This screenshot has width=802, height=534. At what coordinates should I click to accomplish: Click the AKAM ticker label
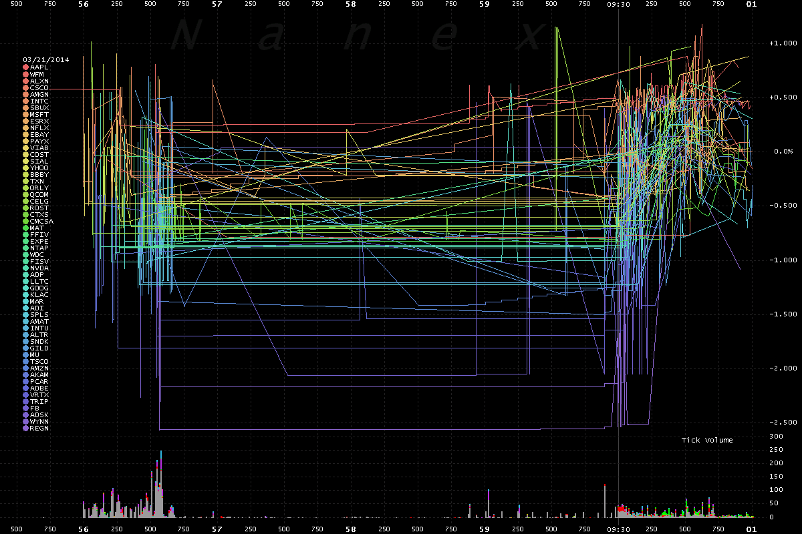pos(39,374)
